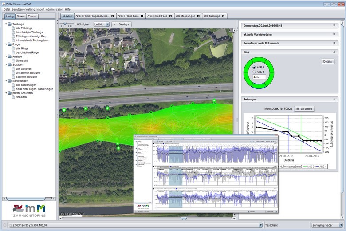Click the Sanierungen folder icon
This screenshot has width=346, height=231.
click(10, 81)
